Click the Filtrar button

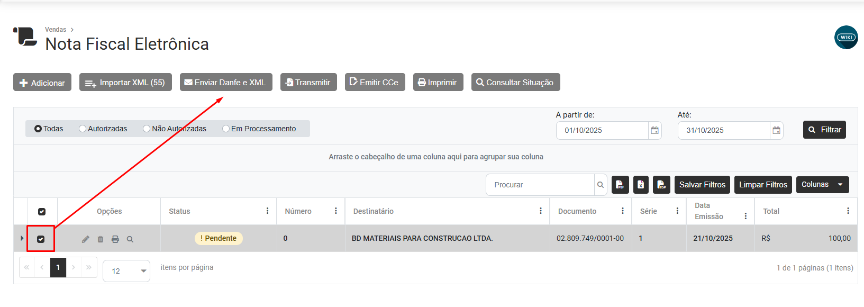(x=824, y=130)
